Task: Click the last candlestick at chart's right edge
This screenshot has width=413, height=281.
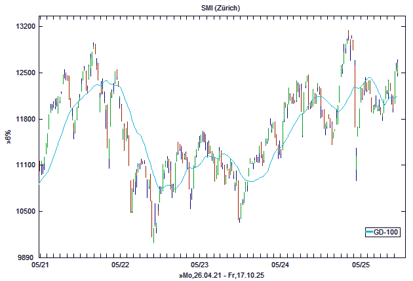Action: pyautogui.click(x=397, y=67)
